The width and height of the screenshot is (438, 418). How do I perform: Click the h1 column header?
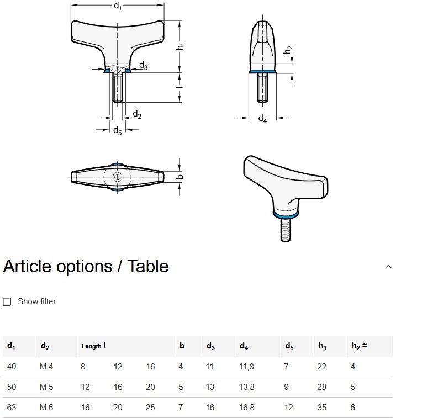tap(330, 346)
